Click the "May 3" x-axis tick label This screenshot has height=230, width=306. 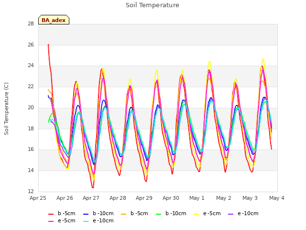tap(250, 198)
